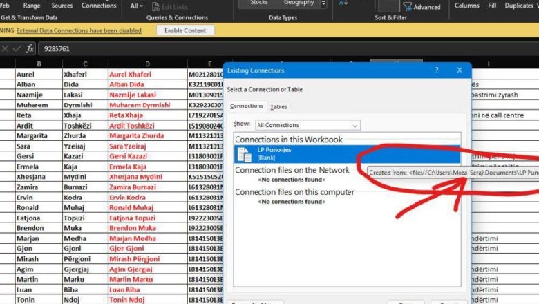Select the Stocks data type
The height and width of the screenshot is (304, 539).
click(x=259, y=3)
